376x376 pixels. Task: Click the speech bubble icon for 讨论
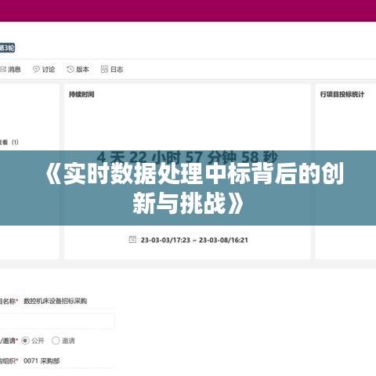point(36,69)
